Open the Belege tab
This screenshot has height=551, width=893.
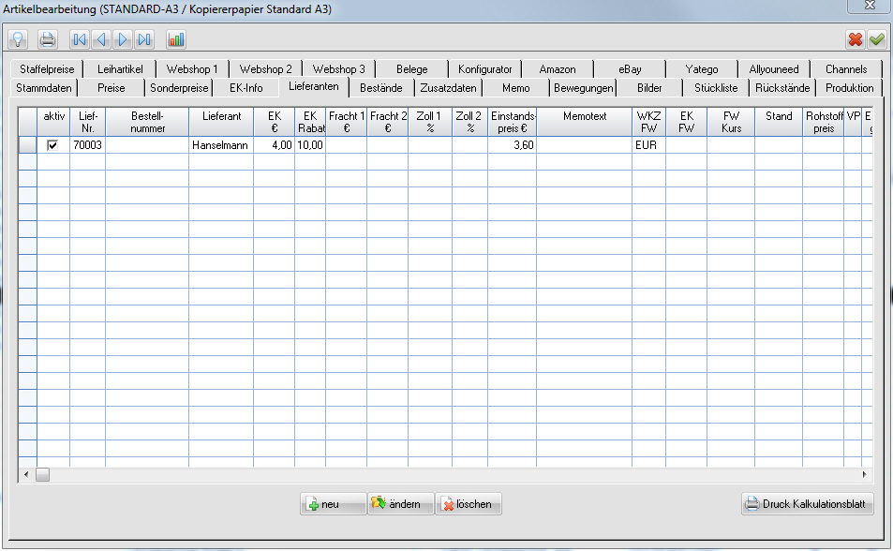coord(411,69)
